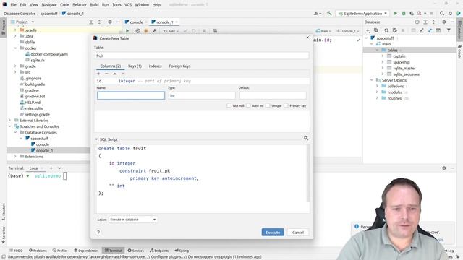Add a new terminal tab

tap(51, 168)
